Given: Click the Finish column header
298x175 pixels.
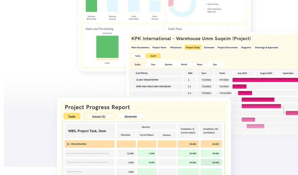Looking at the screenshot, I should tap(223, 73).
